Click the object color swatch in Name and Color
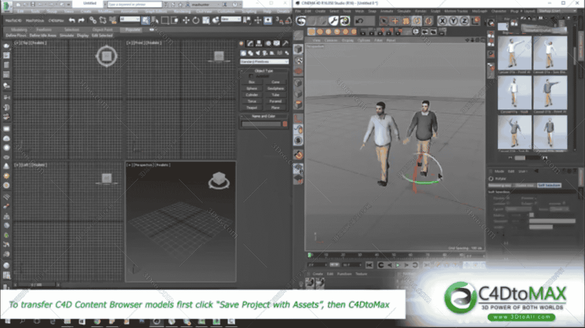The width and height of the screenshot is (585, 328). coord(285,124)
